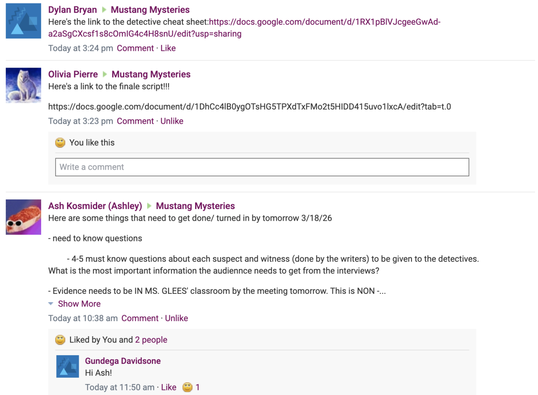Unlike Olivia Pierre's finale script post
The height and width of the screenshot is (395, 538).
(171, 121)
